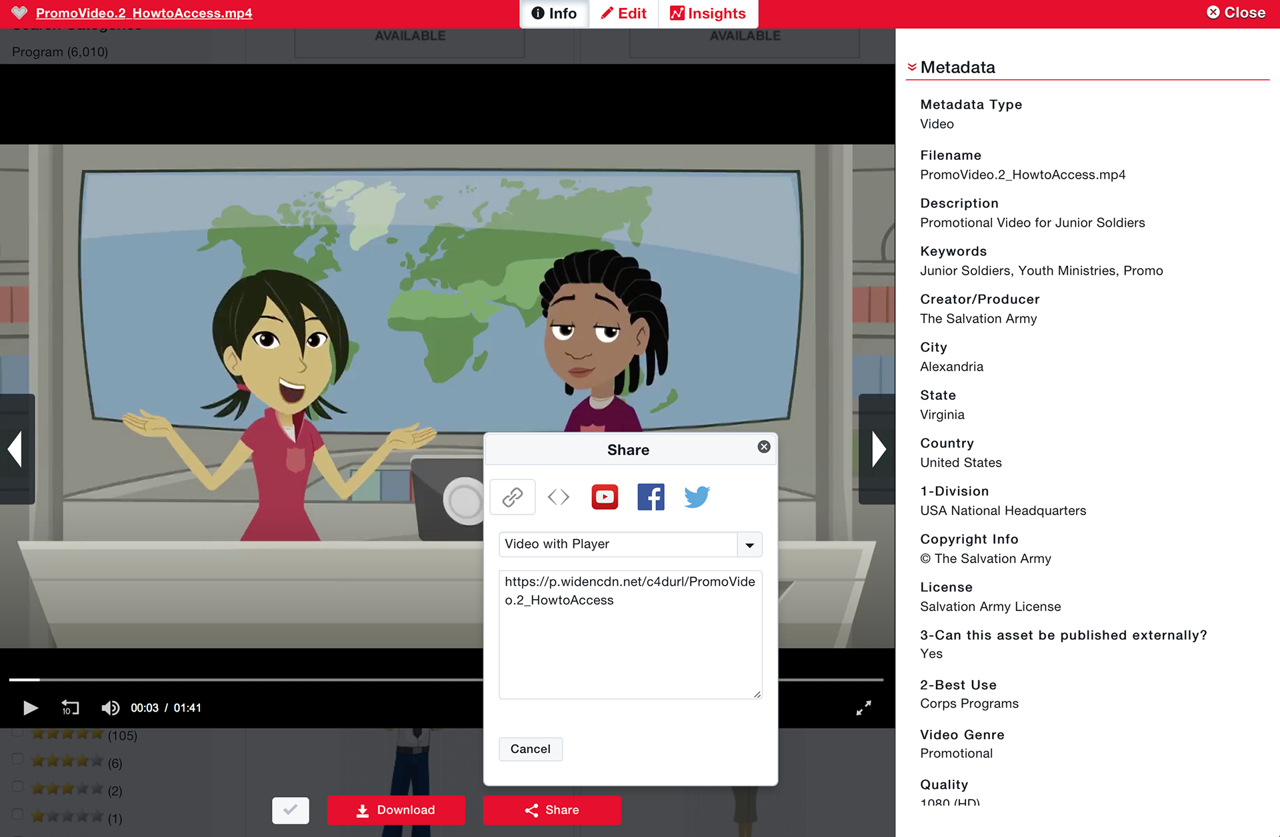Screen dimensions: 1280x837
Task: Click the heart favorite icon
Action: [19, 13]
